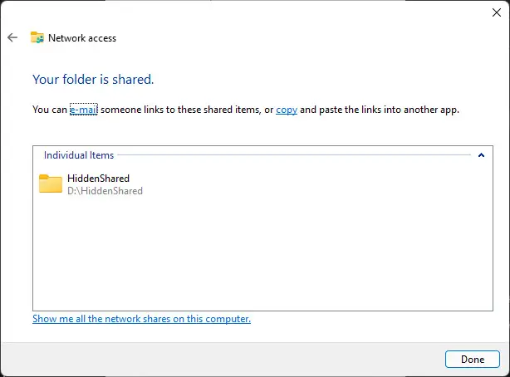The width and height of the screenshot is (510, 377).
Task: Collapse the Individual Items group chevron
Action: (481, 155)
